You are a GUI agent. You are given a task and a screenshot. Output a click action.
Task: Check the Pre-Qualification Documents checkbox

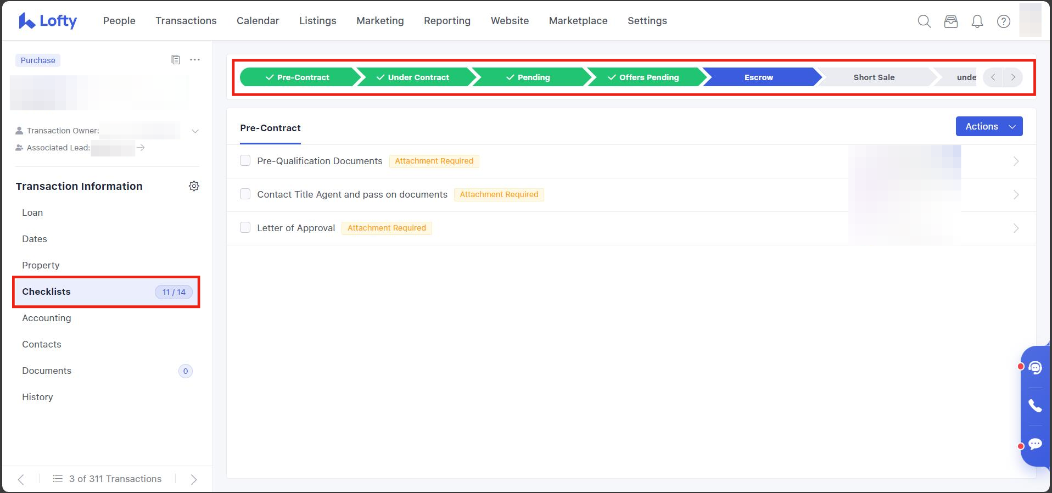[245, 160]
